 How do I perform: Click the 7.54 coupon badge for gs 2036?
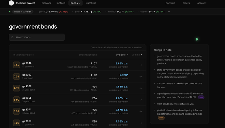click(x=17, y=65)
